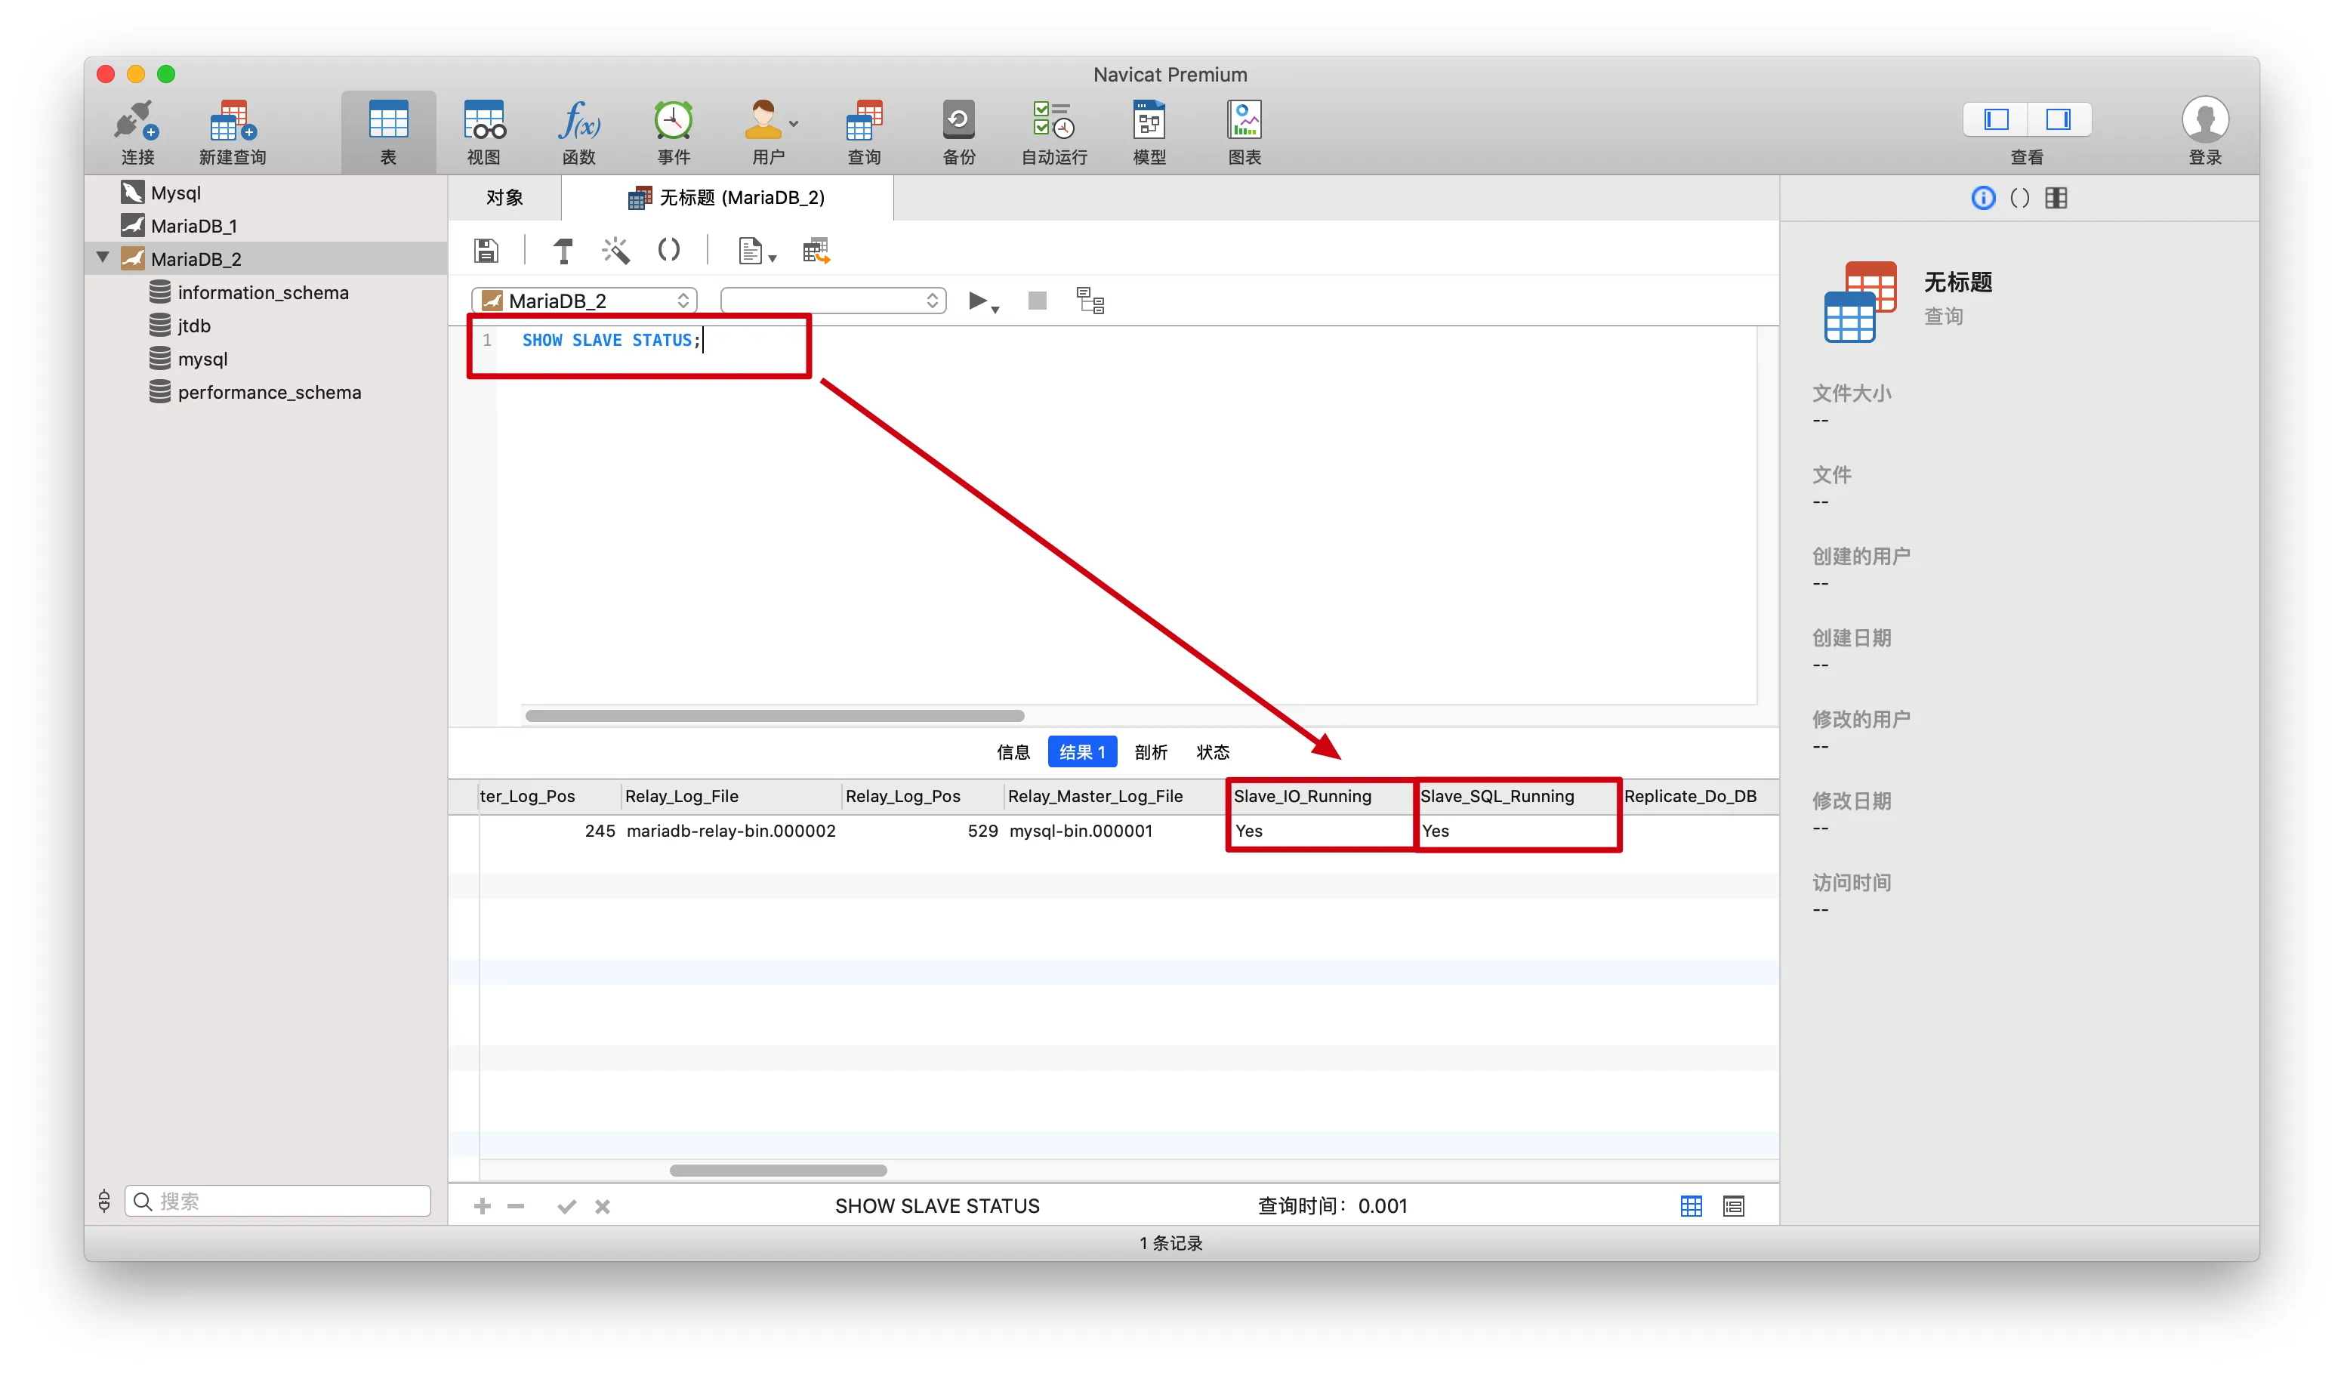The image size is (2344, 1373).
Task: Insert code snippet with parentheses icon
Action: coord(668,250)
